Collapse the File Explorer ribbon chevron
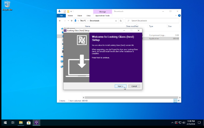Viewport: 204px width, 128px height. (176, 16)
